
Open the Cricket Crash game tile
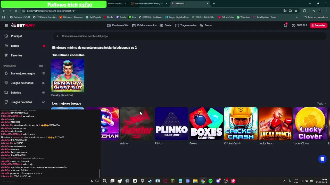(x=241, y=124)
